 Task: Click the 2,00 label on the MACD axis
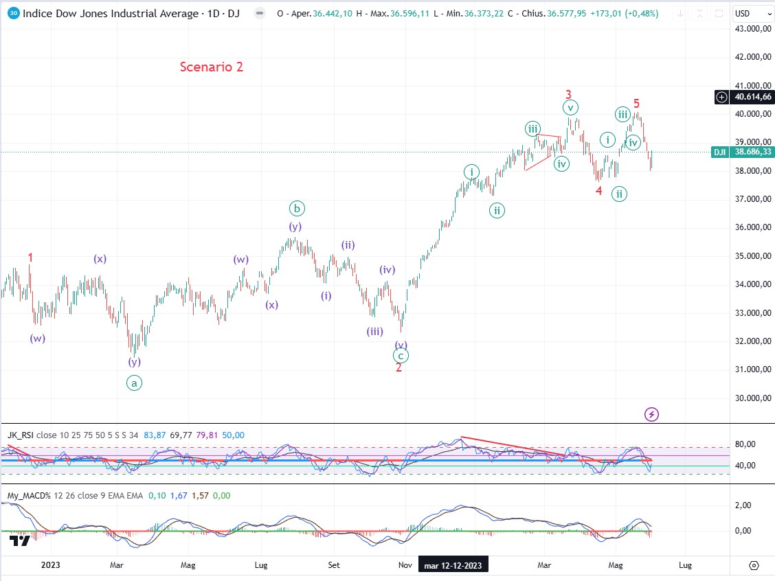743,505
